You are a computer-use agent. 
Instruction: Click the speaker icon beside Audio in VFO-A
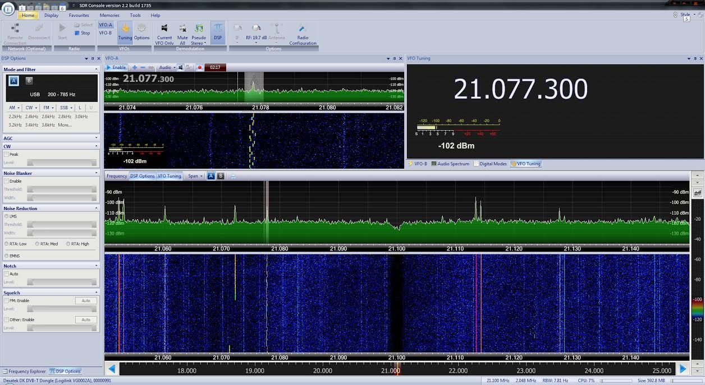click(181, 67)
